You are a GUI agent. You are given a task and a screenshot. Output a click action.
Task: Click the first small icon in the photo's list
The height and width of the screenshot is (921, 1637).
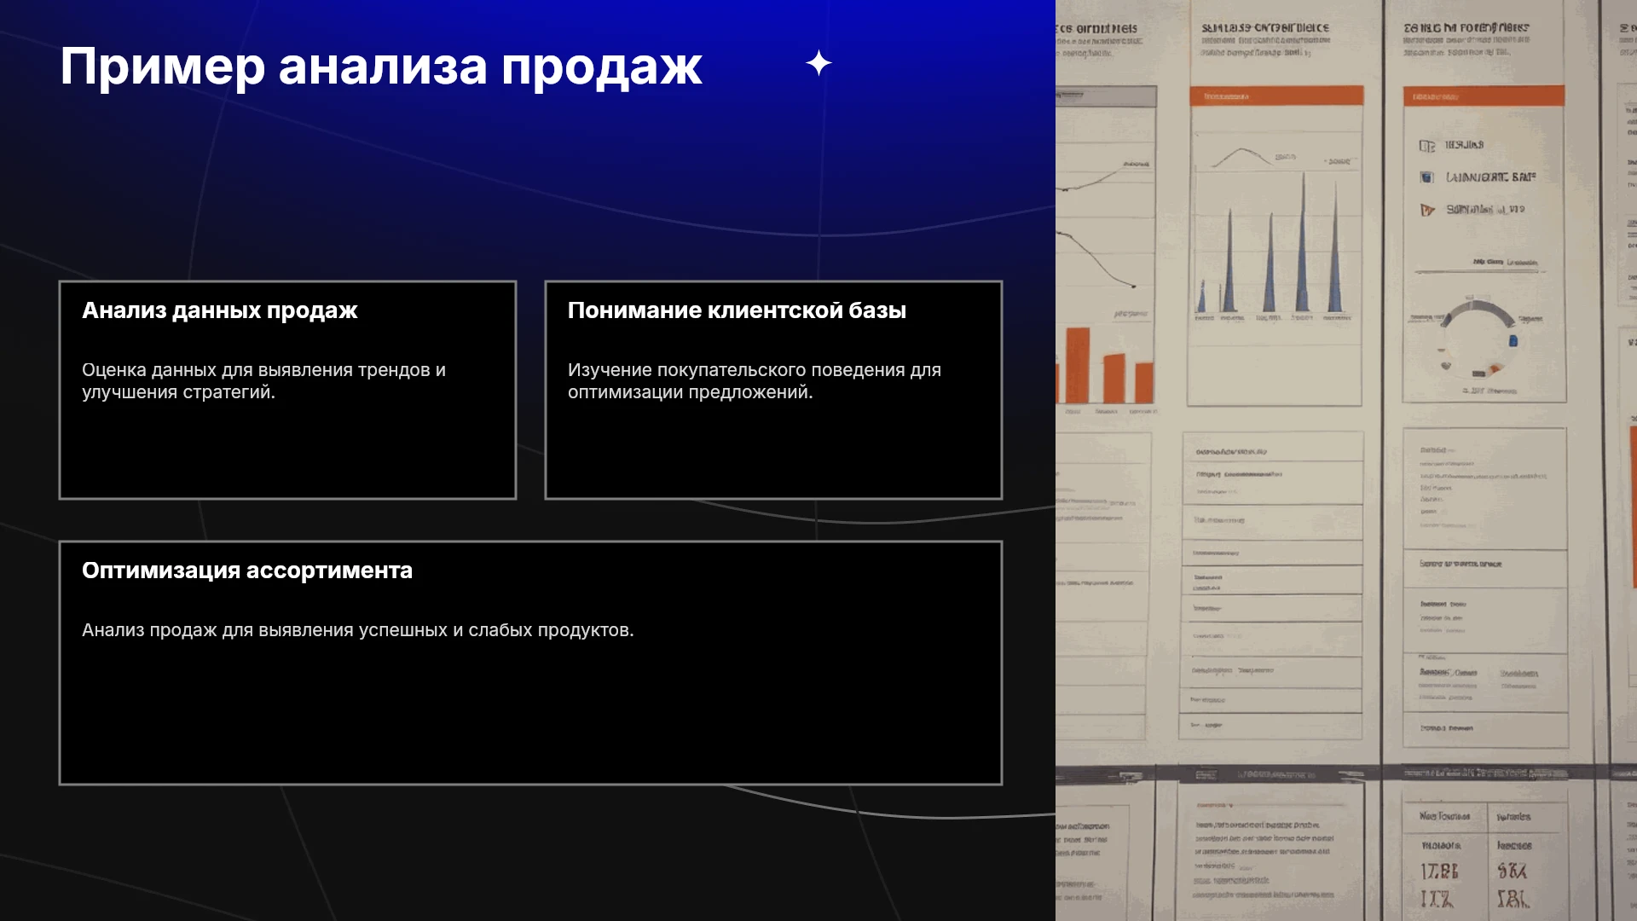click(1426, 146)
